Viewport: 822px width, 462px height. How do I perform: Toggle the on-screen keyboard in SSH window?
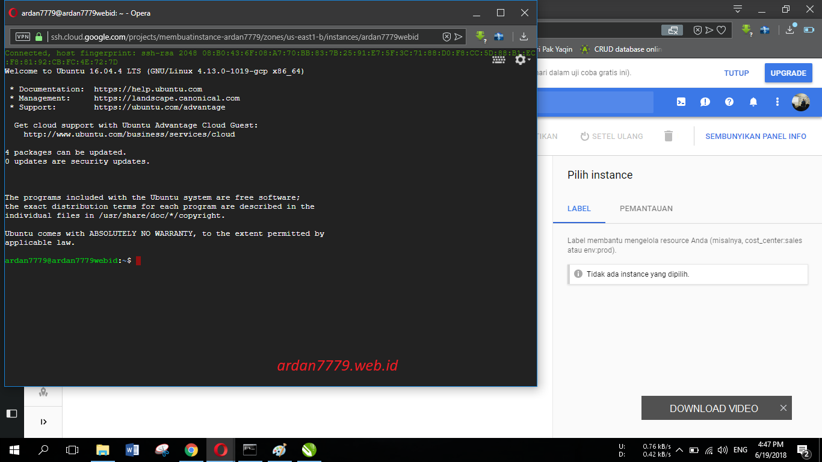pos(498,59)
